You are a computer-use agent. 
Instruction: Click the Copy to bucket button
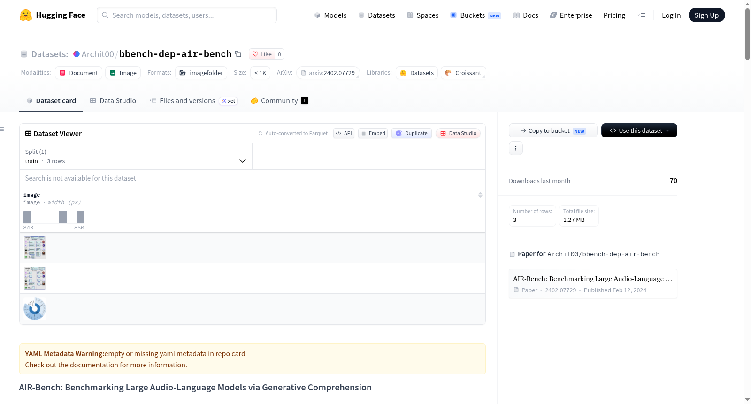[x=553, y=130]
